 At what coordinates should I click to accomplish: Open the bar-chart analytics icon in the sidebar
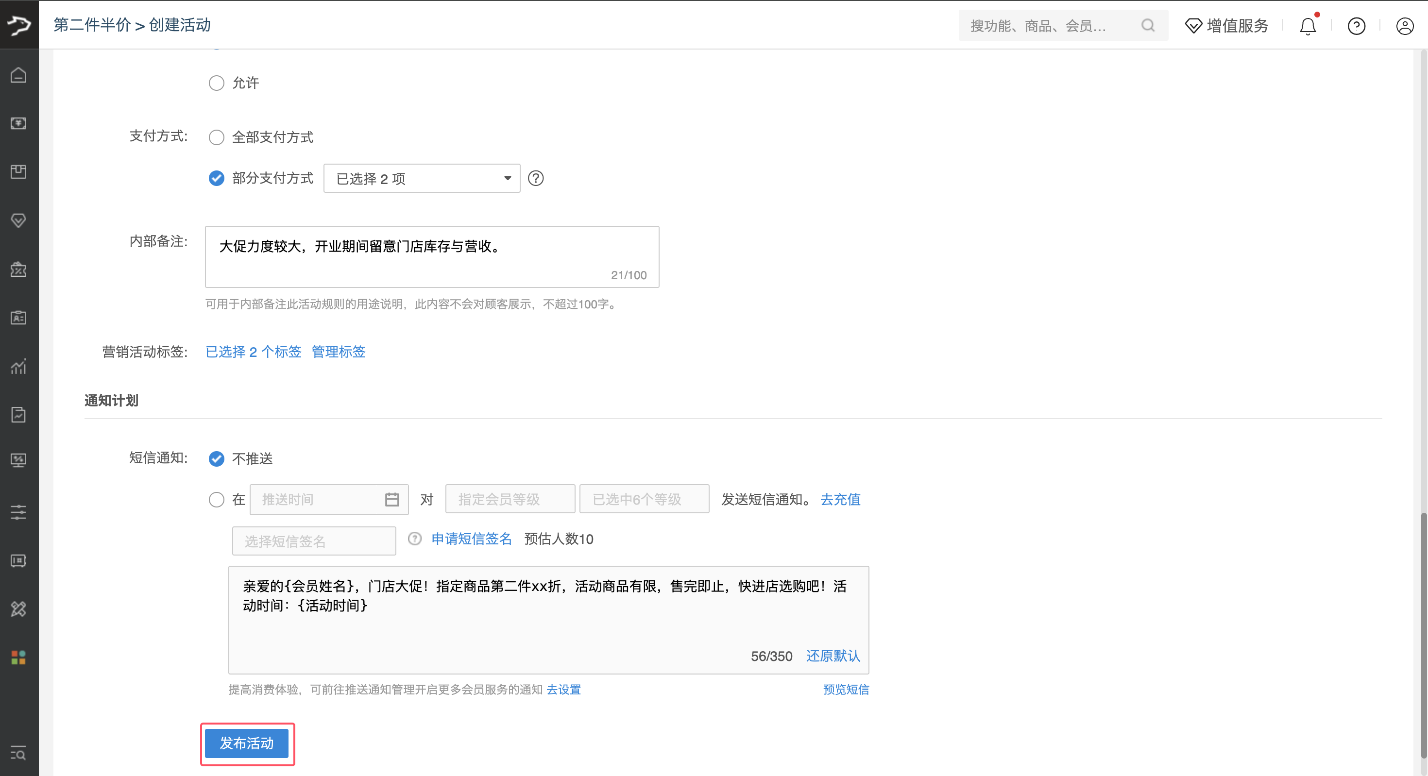point(19,366)
